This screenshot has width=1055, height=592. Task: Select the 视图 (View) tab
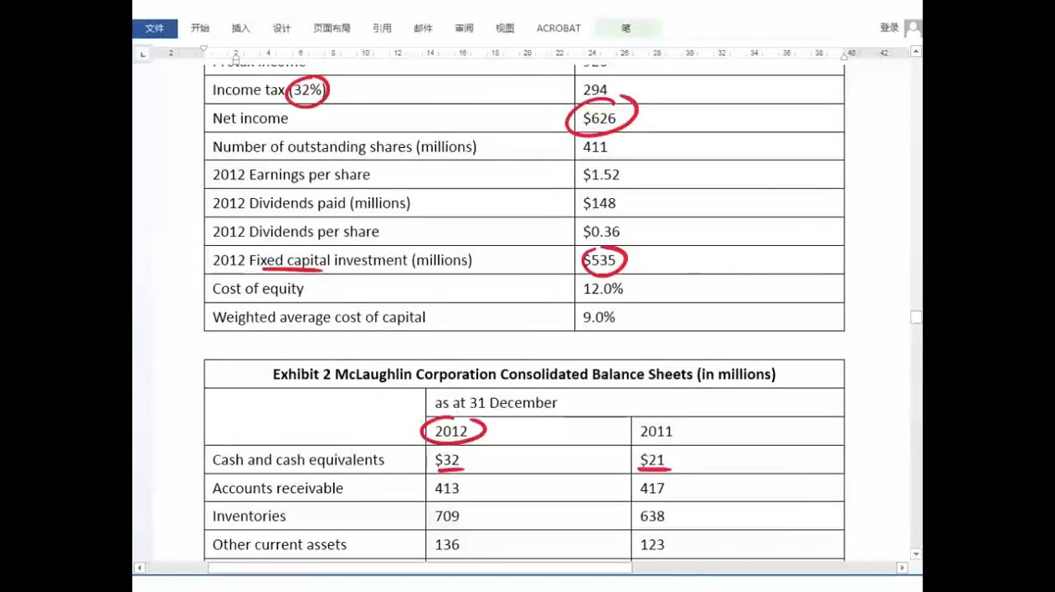505,28
